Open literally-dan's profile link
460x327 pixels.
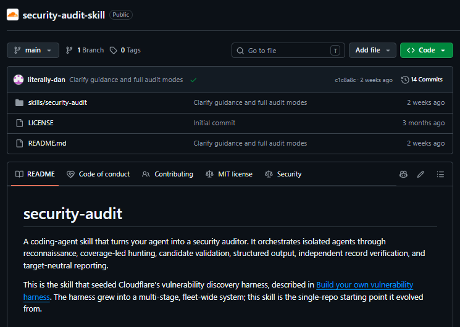pos(46,80)
